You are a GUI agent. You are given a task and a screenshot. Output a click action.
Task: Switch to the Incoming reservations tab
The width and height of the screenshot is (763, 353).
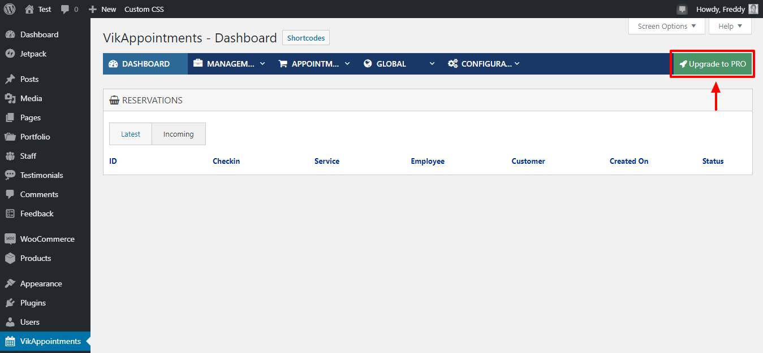tap(179, 134)
